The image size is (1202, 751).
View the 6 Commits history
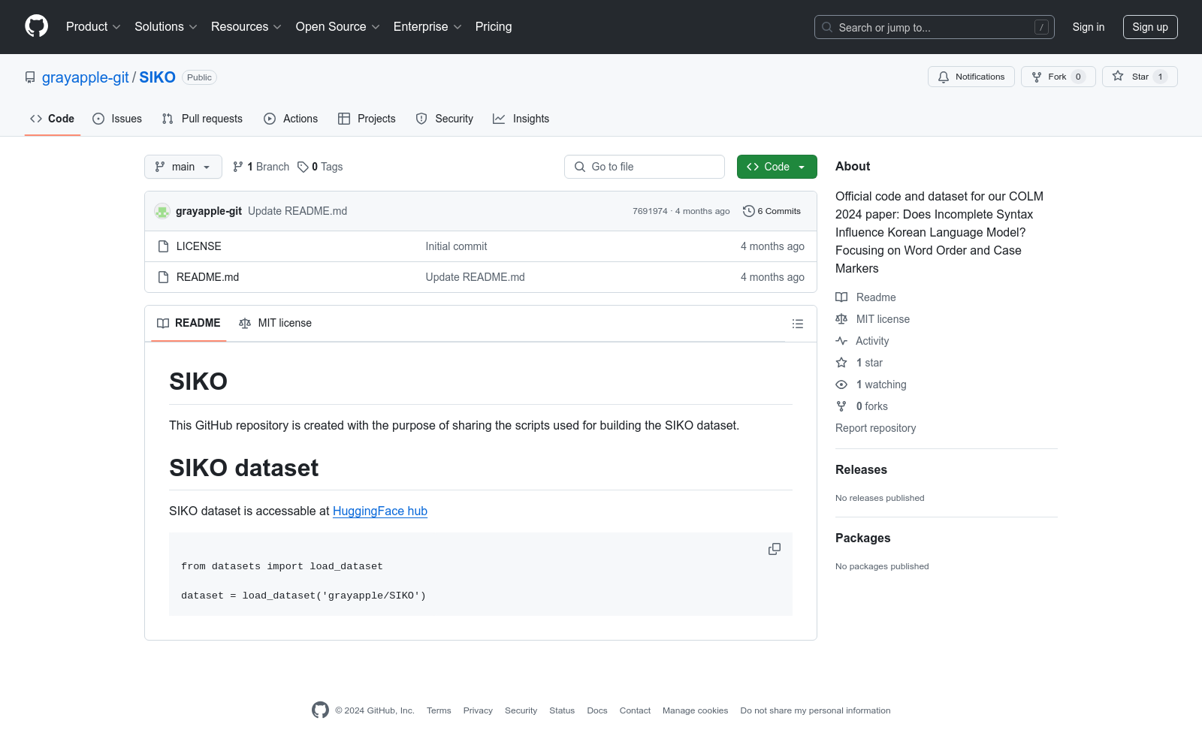[772, 211]
